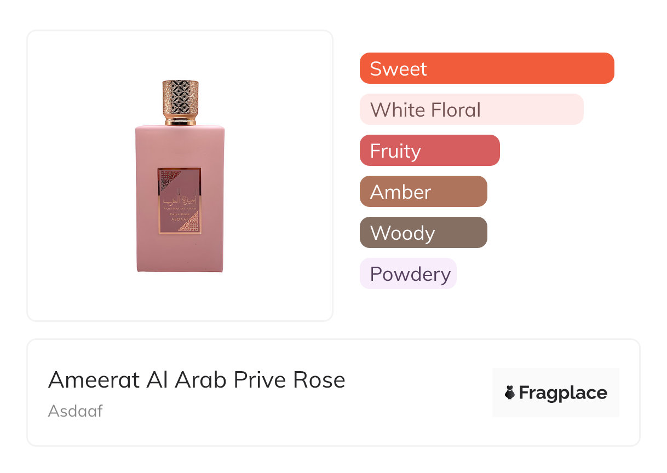Open the Asdaaf brand link
The height and width of the screenshot is (473, 667).
click(x=75, y=411)
